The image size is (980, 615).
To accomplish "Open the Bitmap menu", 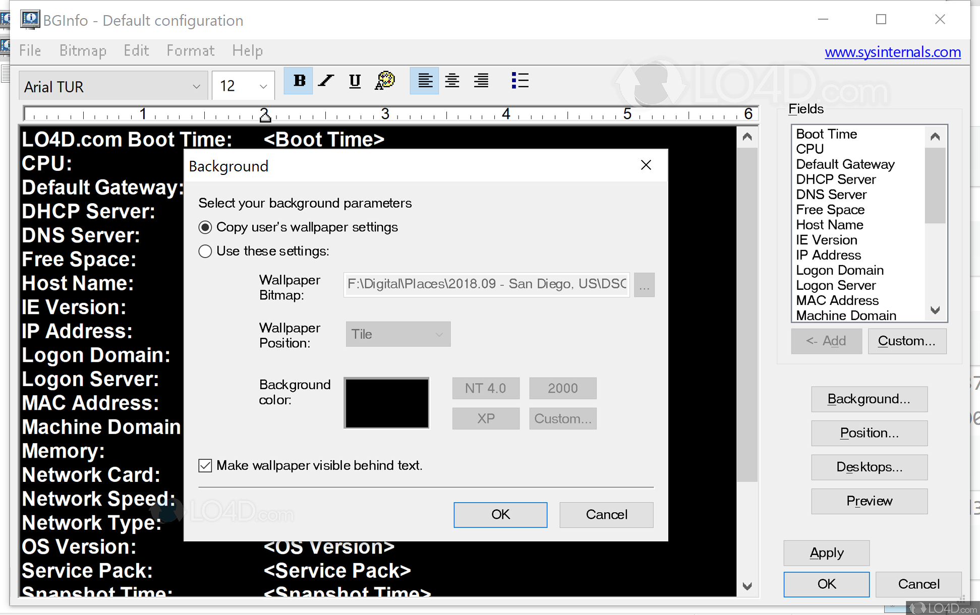I will point(83,50).
